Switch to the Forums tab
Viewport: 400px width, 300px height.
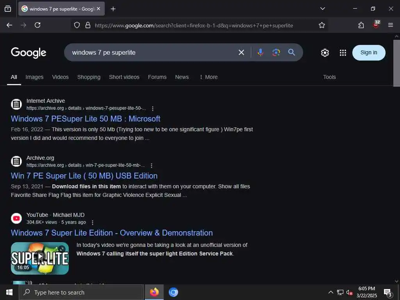157,77
